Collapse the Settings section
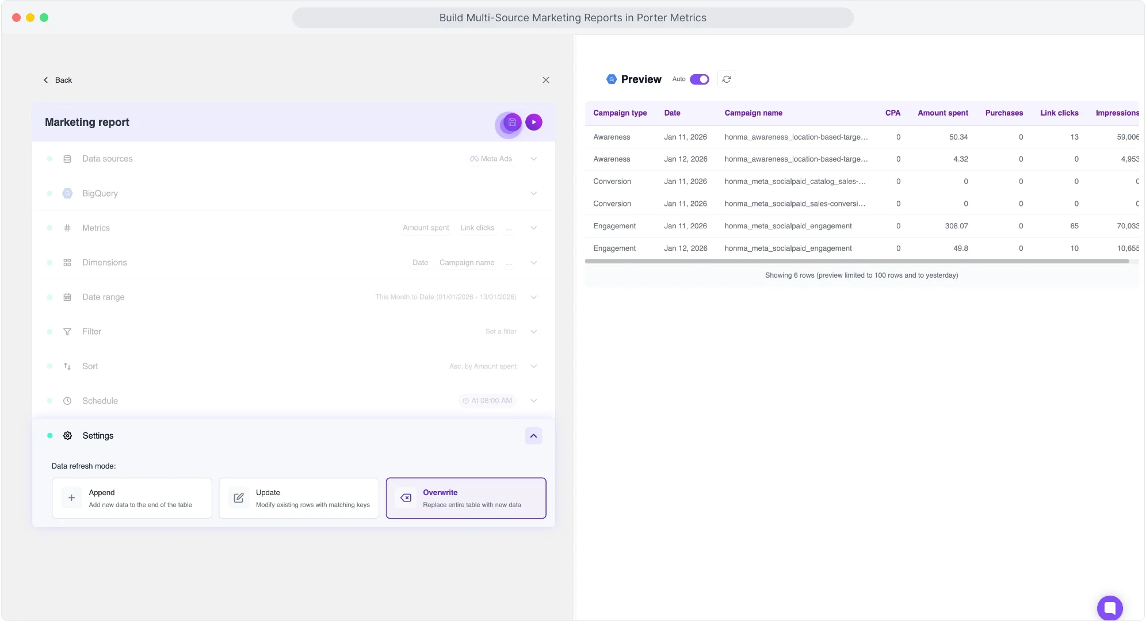Viewport: 1146px width, 621px height. pos(533,435)
